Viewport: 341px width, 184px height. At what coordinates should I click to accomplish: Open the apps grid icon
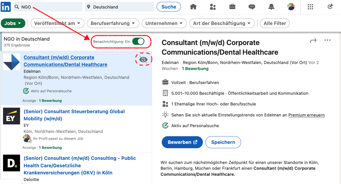(310, 7)
